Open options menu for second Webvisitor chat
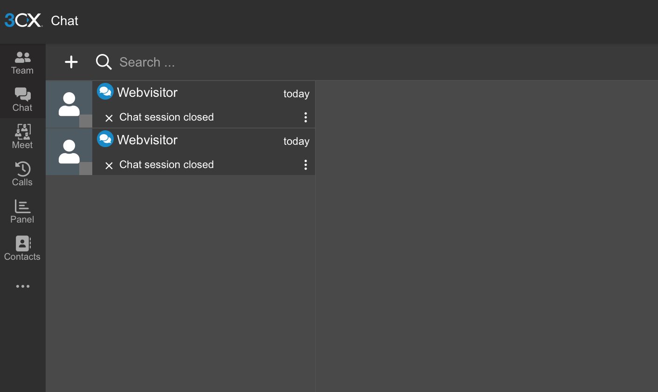Screen dimensions: 658x392 [306, 165]
